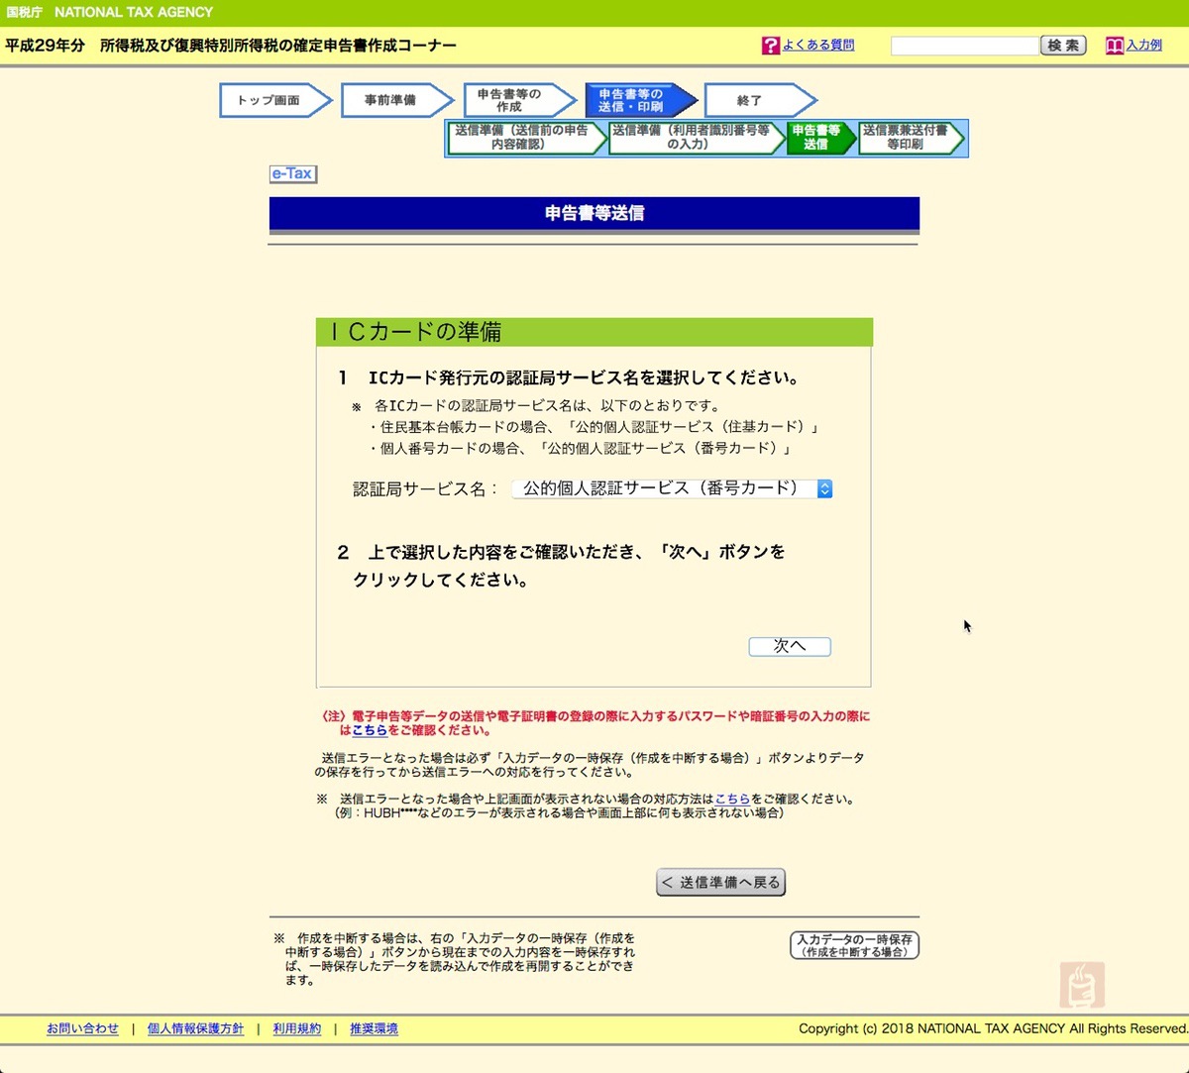1189x1073 pixels.
Task: Open 個人情報保護方針 footer link
Action: [x=195, y=1029]
